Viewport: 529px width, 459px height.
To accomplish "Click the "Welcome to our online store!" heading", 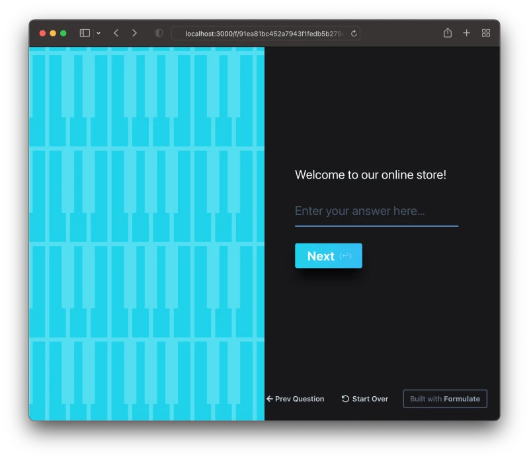I will tap(370, 175).
